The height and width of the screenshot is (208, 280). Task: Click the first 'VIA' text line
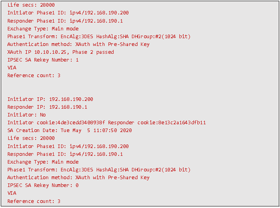[12, 68]
